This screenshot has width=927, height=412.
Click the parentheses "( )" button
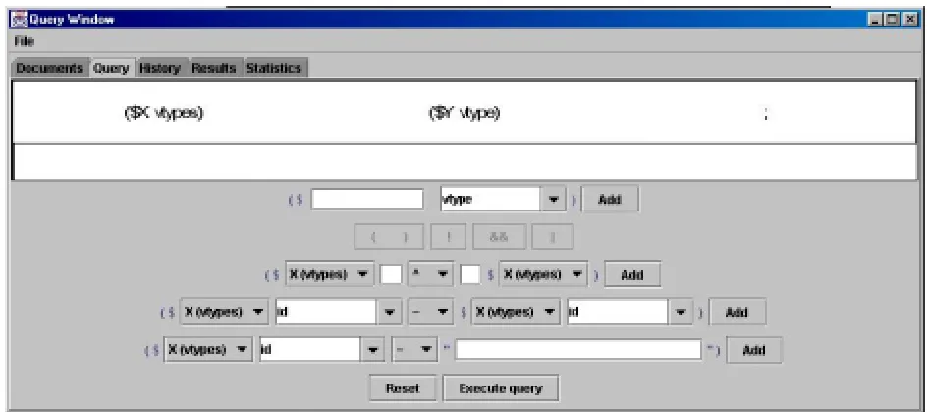click(389, 236)
